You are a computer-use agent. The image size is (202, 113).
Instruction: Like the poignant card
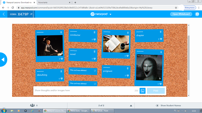[x=128, y=76]
